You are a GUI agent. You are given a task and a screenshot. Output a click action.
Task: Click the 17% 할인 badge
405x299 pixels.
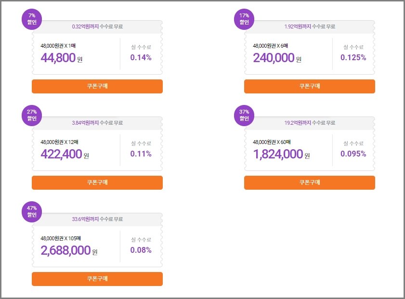[x=244, y=19]
